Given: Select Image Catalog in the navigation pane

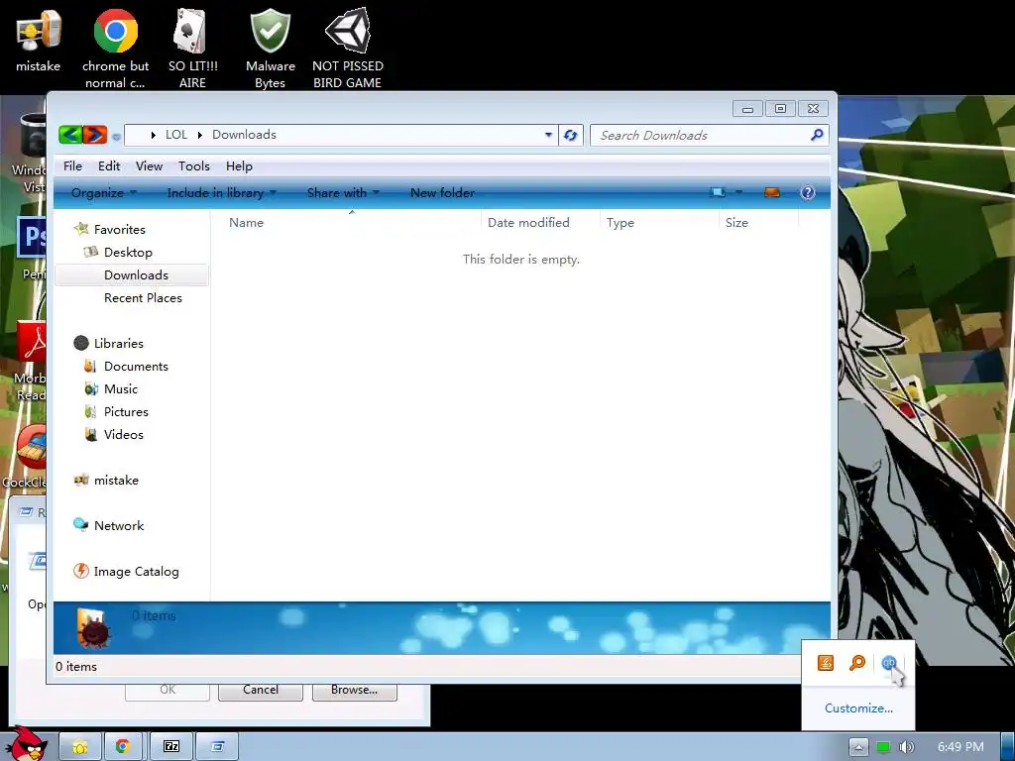Looking at the screenshot, I should point(135,572).
